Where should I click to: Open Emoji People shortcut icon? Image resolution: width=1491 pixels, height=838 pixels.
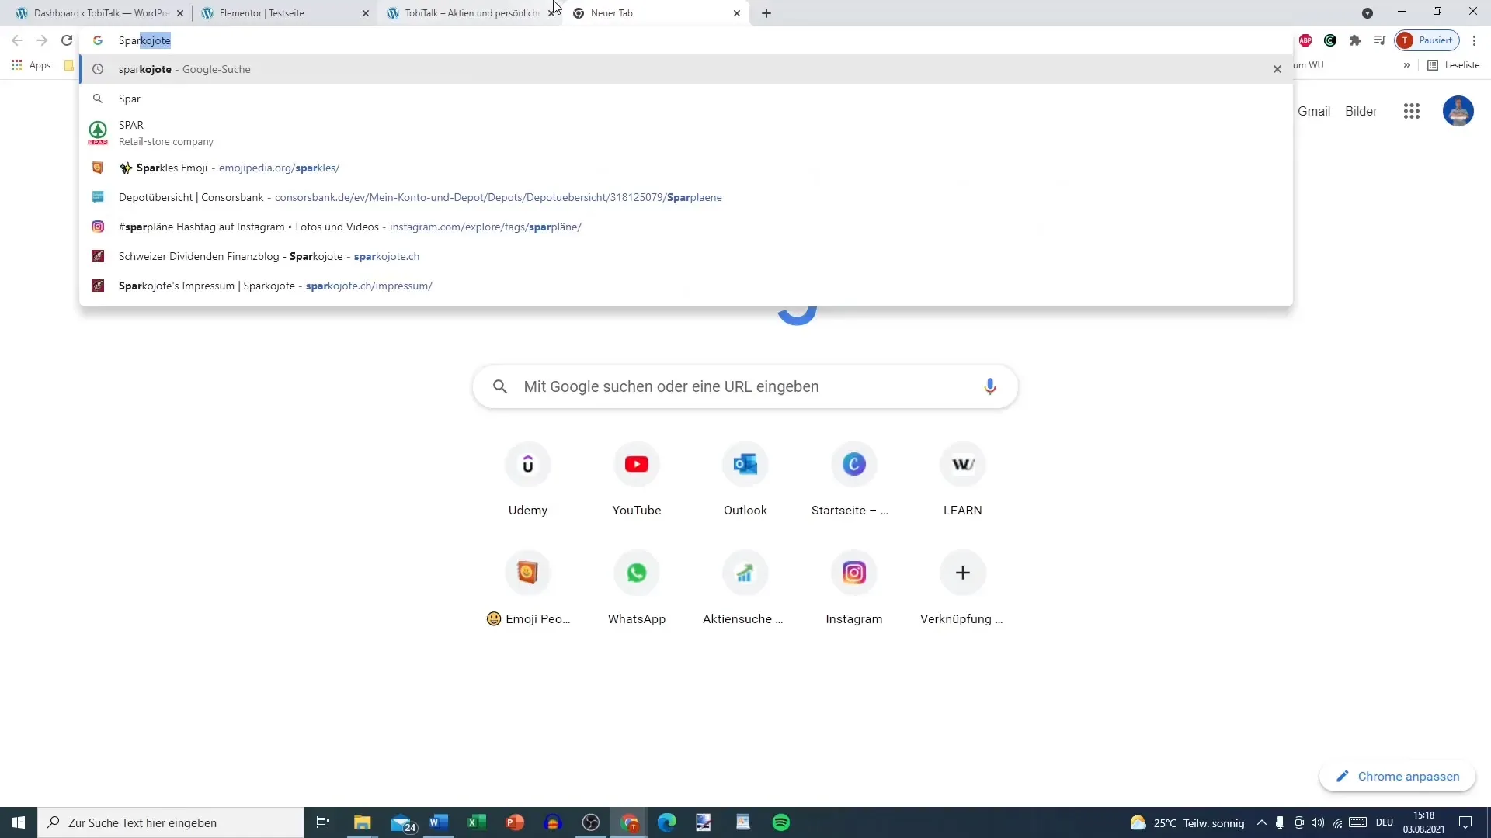pyautogui.click(x=528, y=573)
